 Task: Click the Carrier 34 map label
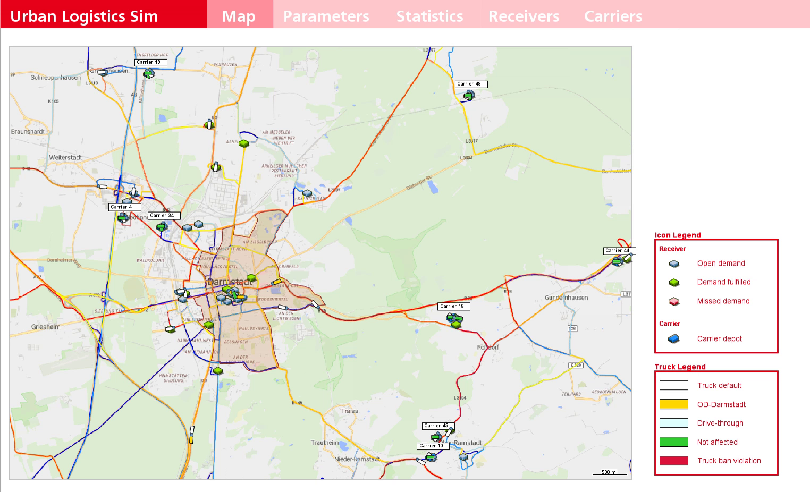pyautogui.click(x=164, y=216)
